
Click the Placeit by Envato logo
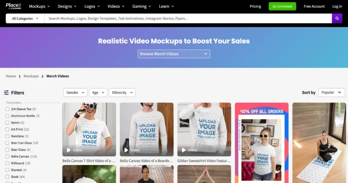pyautogui.click(x=14, y=6)
